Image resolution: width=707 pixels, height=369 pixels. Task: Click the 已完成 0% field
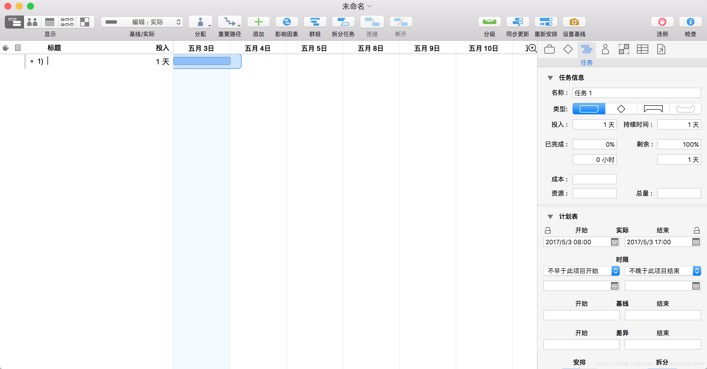594,144
